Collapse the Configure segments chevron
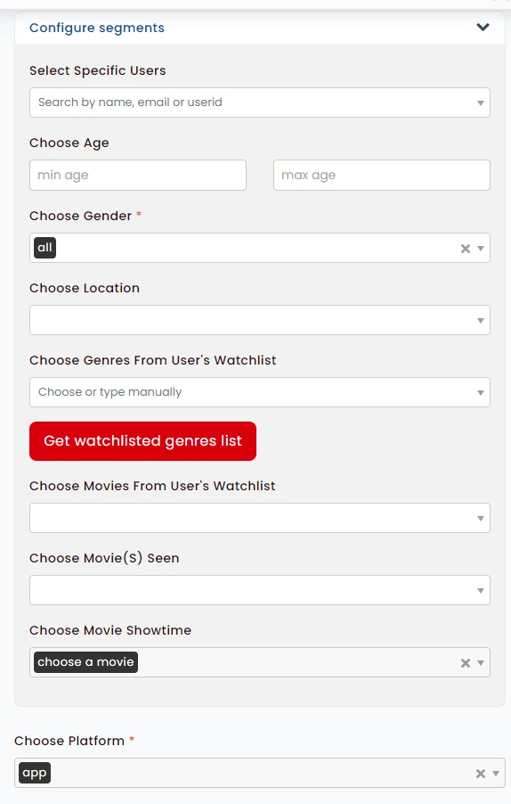This screenshot has height=804, width=511. (483, 27)
